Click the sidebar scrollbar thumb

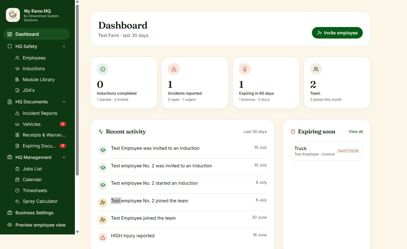[x=77, y=90]
